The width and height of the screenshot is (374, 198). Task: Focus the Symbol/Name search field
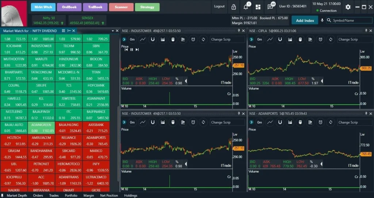click(x=352, y=20)
